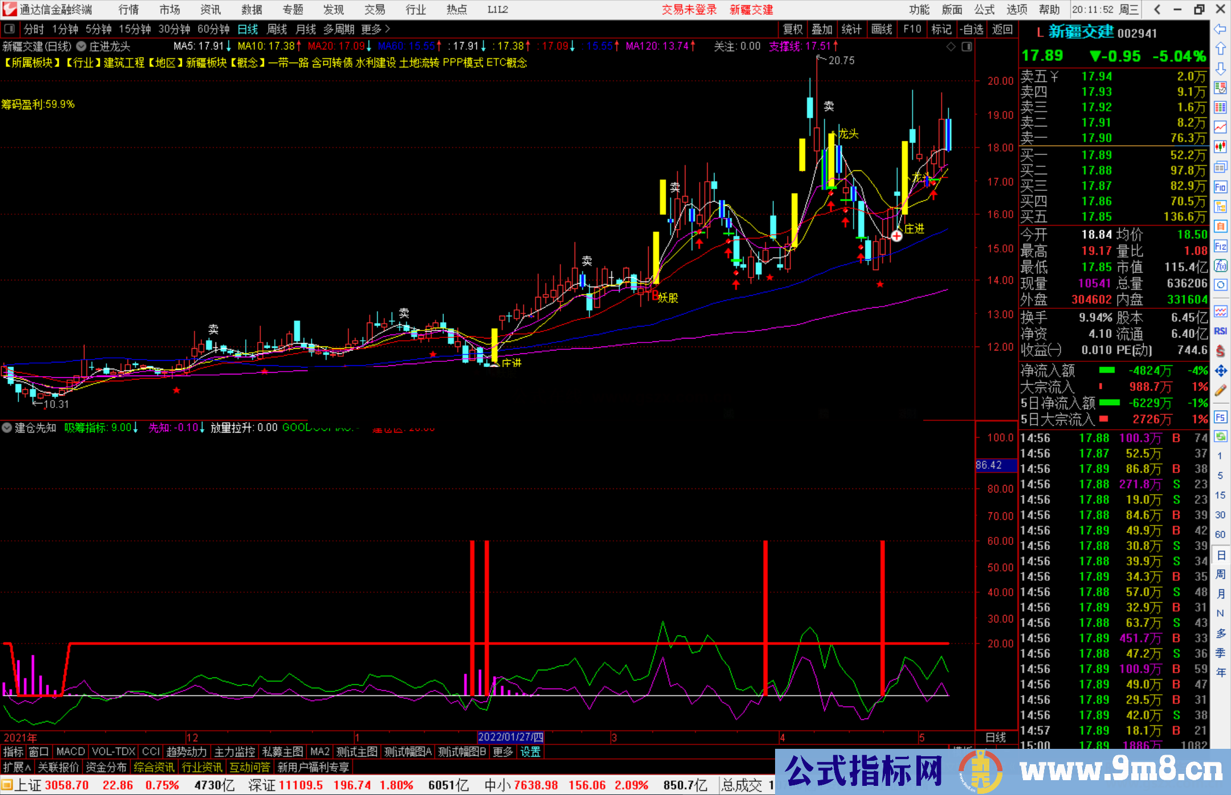Click the 2022/01/27 date marker on timeline
Viewport: 1231px width, 795px height.
[x=510, y=737]
